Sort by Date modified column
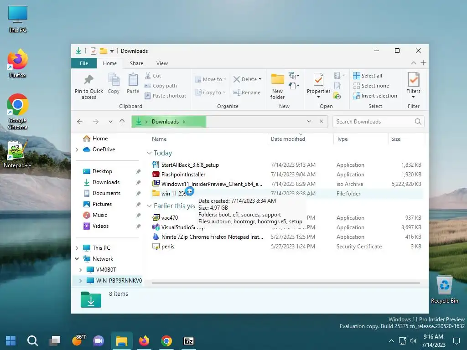This screenshot has width=467, height=350. tap(288, 139)
